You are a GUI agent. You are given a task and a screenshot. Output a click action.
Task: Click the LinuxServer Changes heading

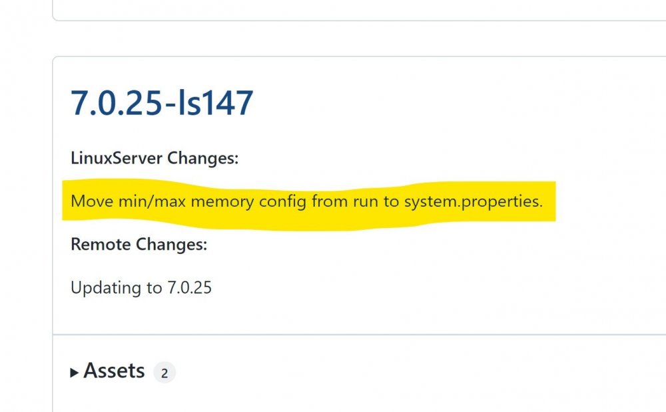point(155,158)
